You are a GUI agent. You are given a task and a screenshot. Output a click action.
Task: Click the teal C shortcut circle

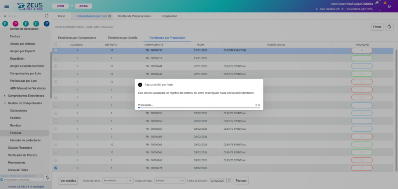(x=36, y=24)
